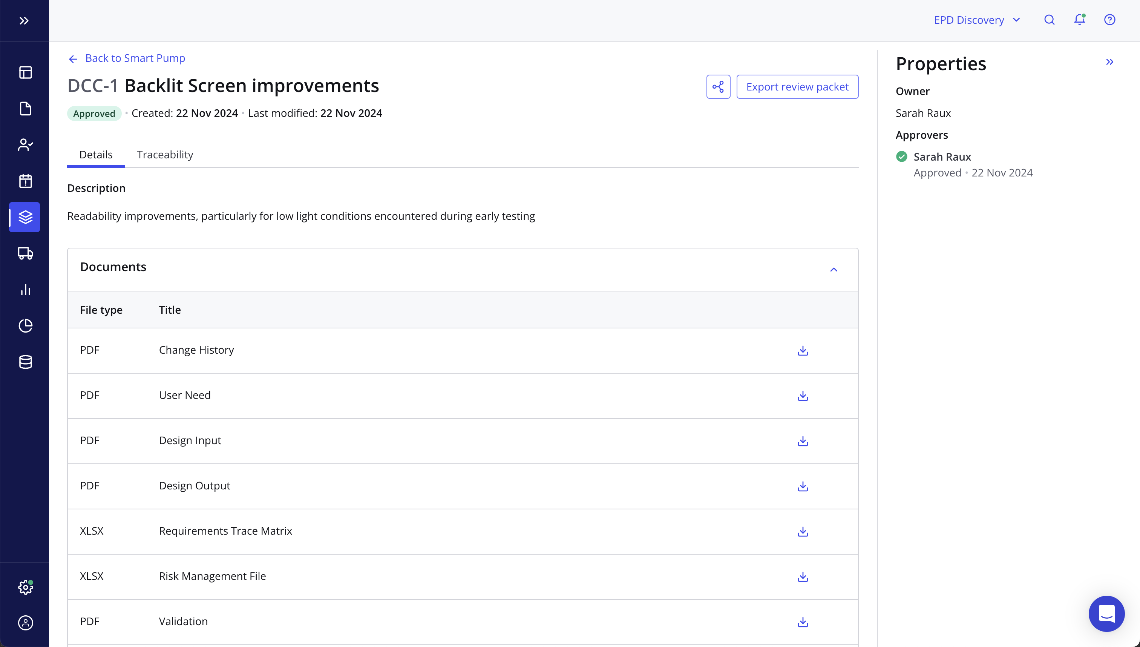The image size is (1140, 647).
Task: Click the layers design controls sidebar icon
Action: point(25,217)
